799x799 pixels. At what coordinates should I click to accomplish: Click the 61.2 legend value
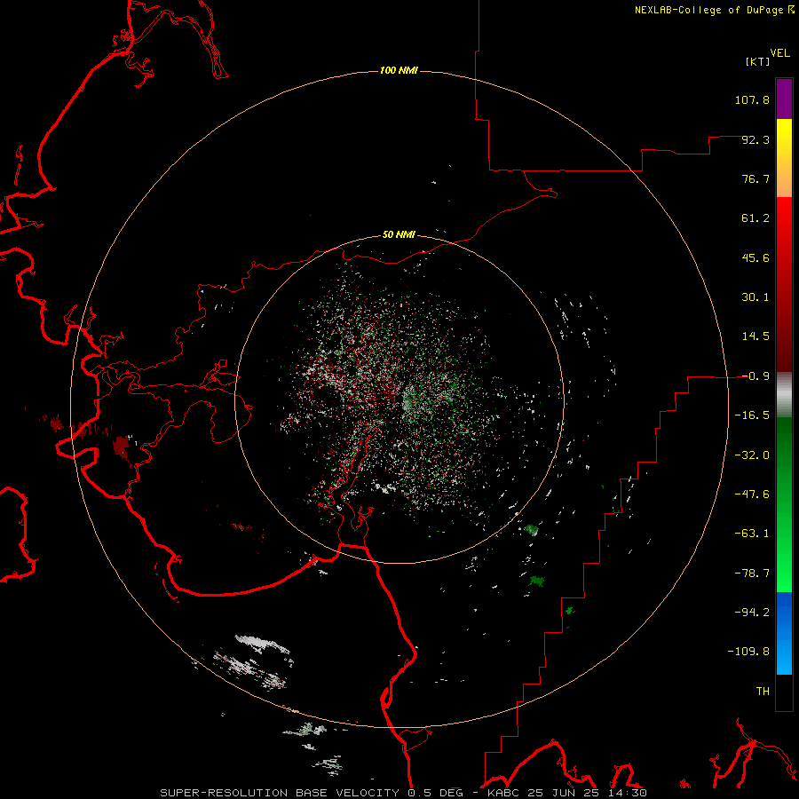click(755, 218)
